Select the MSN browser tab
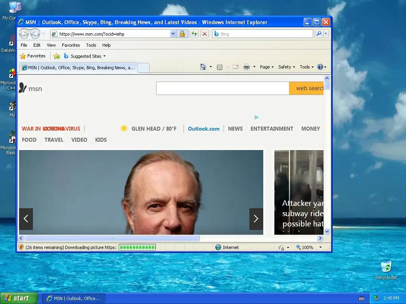Image resolution: width=406 pixels, height=304 pixels. click(79, 68)
